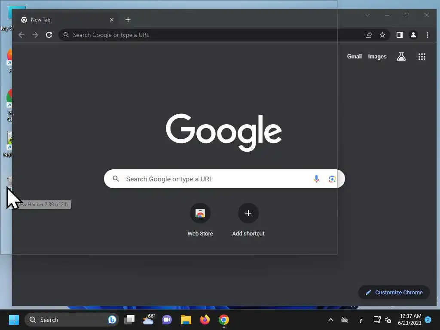Click the Google search box in page

tap(224, 179)
